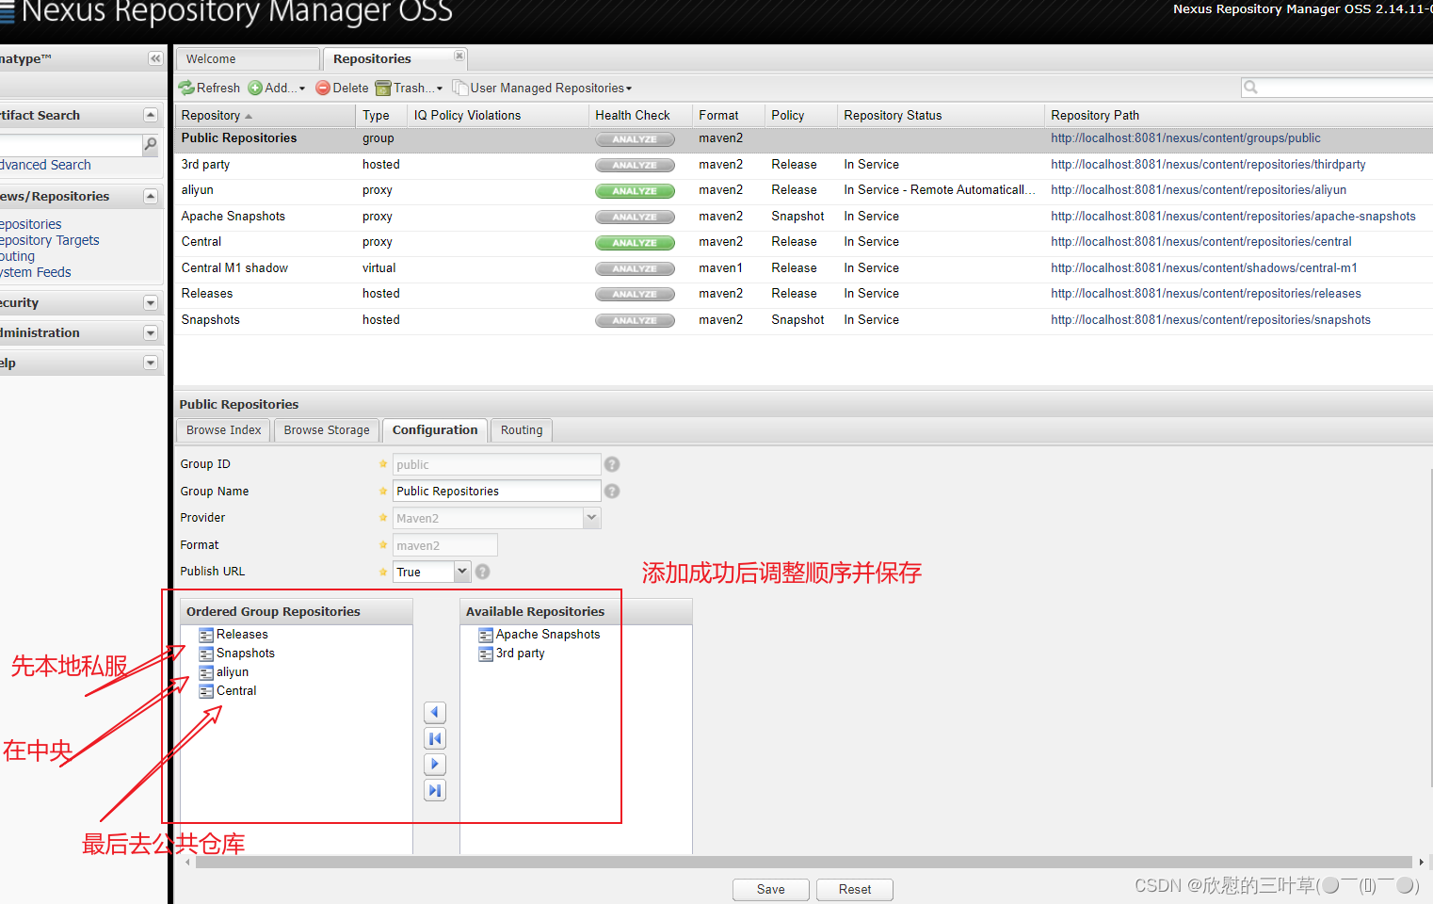Screen dimensions: 1433x904
Task: Collapse the Views/Repositories section
Action: point(151,196)
